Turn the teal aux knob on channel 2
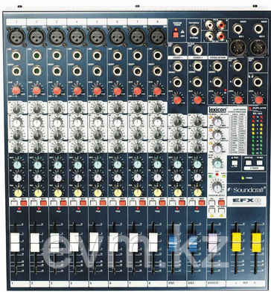 38,165
